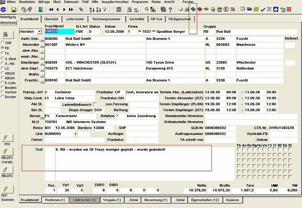Open help with the question mark icon
This screenshot has height=208, width=302.
pyautogui.click(x=170, y=9)
